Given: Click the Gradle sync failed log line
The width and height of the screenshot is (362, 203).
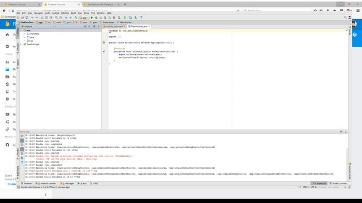Looking at the screenshot, I should 84,156.
